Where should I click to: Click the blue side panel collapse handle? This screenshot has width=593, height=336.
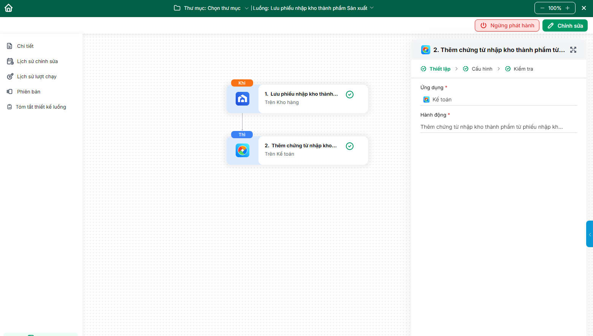(590, 234)
